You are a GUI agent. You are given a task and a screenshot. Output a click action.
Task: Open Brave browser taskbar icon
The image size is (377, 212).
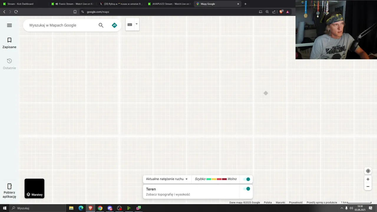[90, 208]
